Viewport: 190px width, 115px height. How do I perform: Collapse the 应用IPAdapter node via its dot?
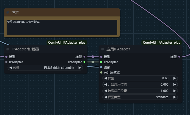(103, 49)
